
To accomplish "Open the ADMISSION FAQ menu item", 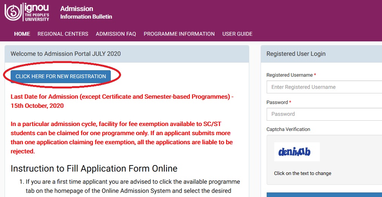I will coord(116,34).
